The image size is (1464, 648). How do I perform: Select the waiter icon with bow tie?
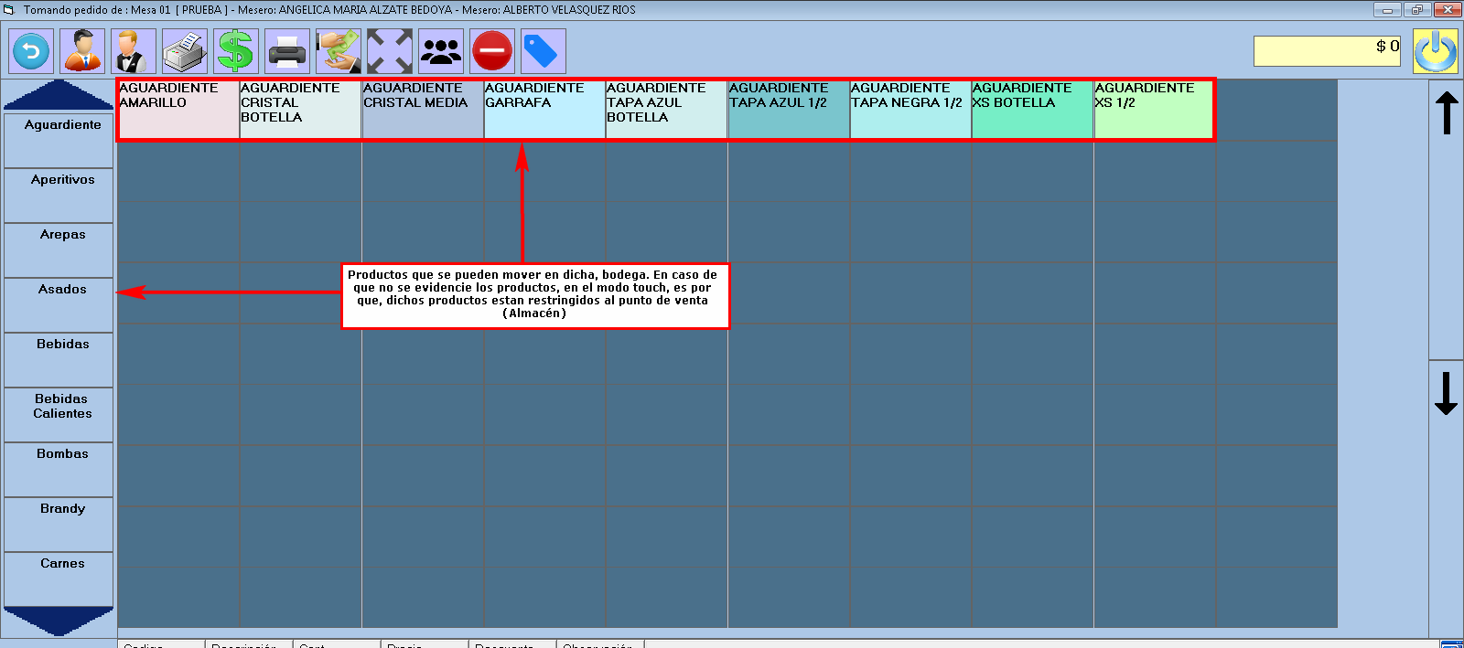(134, 51)
